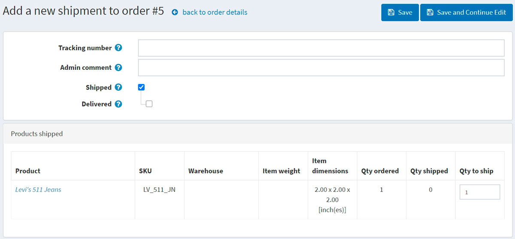This screenshot has width=515, height=239.
Task: Click the back arrow circle icon
Action: pyautogui.click(x=175, y=12)
